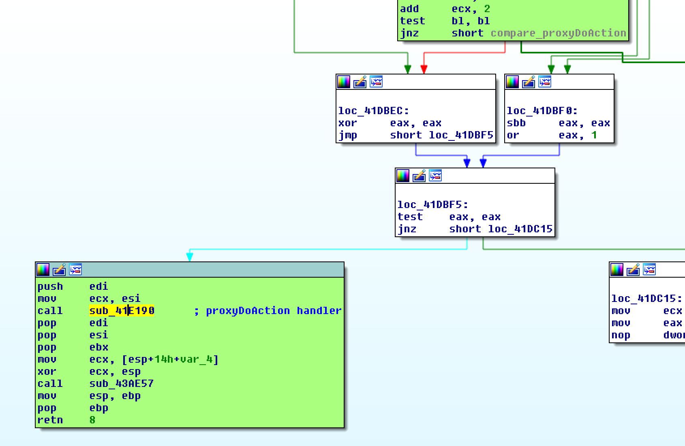Select the label loc_41DC15:
Viewport: 685px width, 446px height.
647,299
